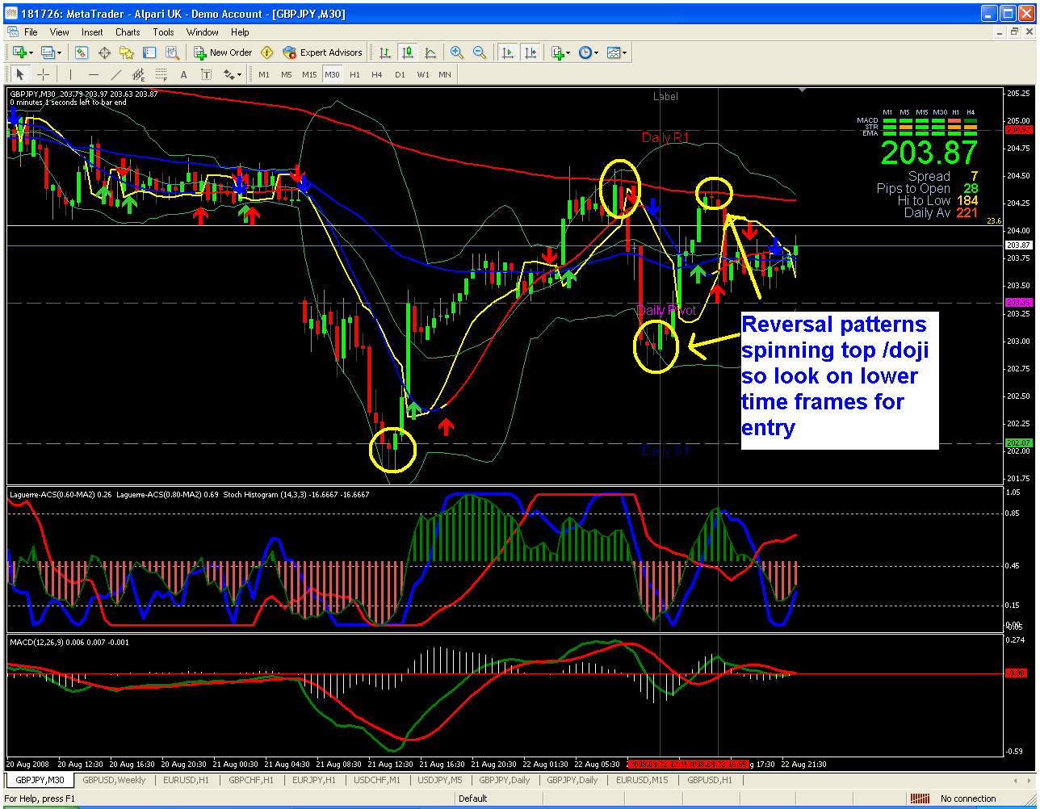Switch chart to Line Chart icon
Screen dimensions: 1040x809
(430, 52)
